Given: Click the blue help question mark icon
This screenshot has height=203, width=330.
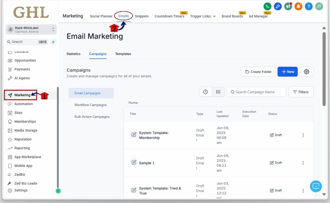Looking at the screenshot, I should 308,6.
